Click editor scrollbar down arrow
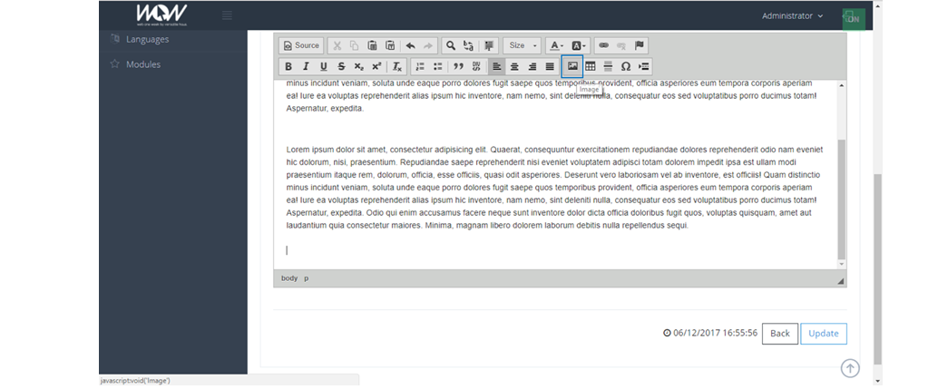The image size is (938, 389). pos(842,264)
